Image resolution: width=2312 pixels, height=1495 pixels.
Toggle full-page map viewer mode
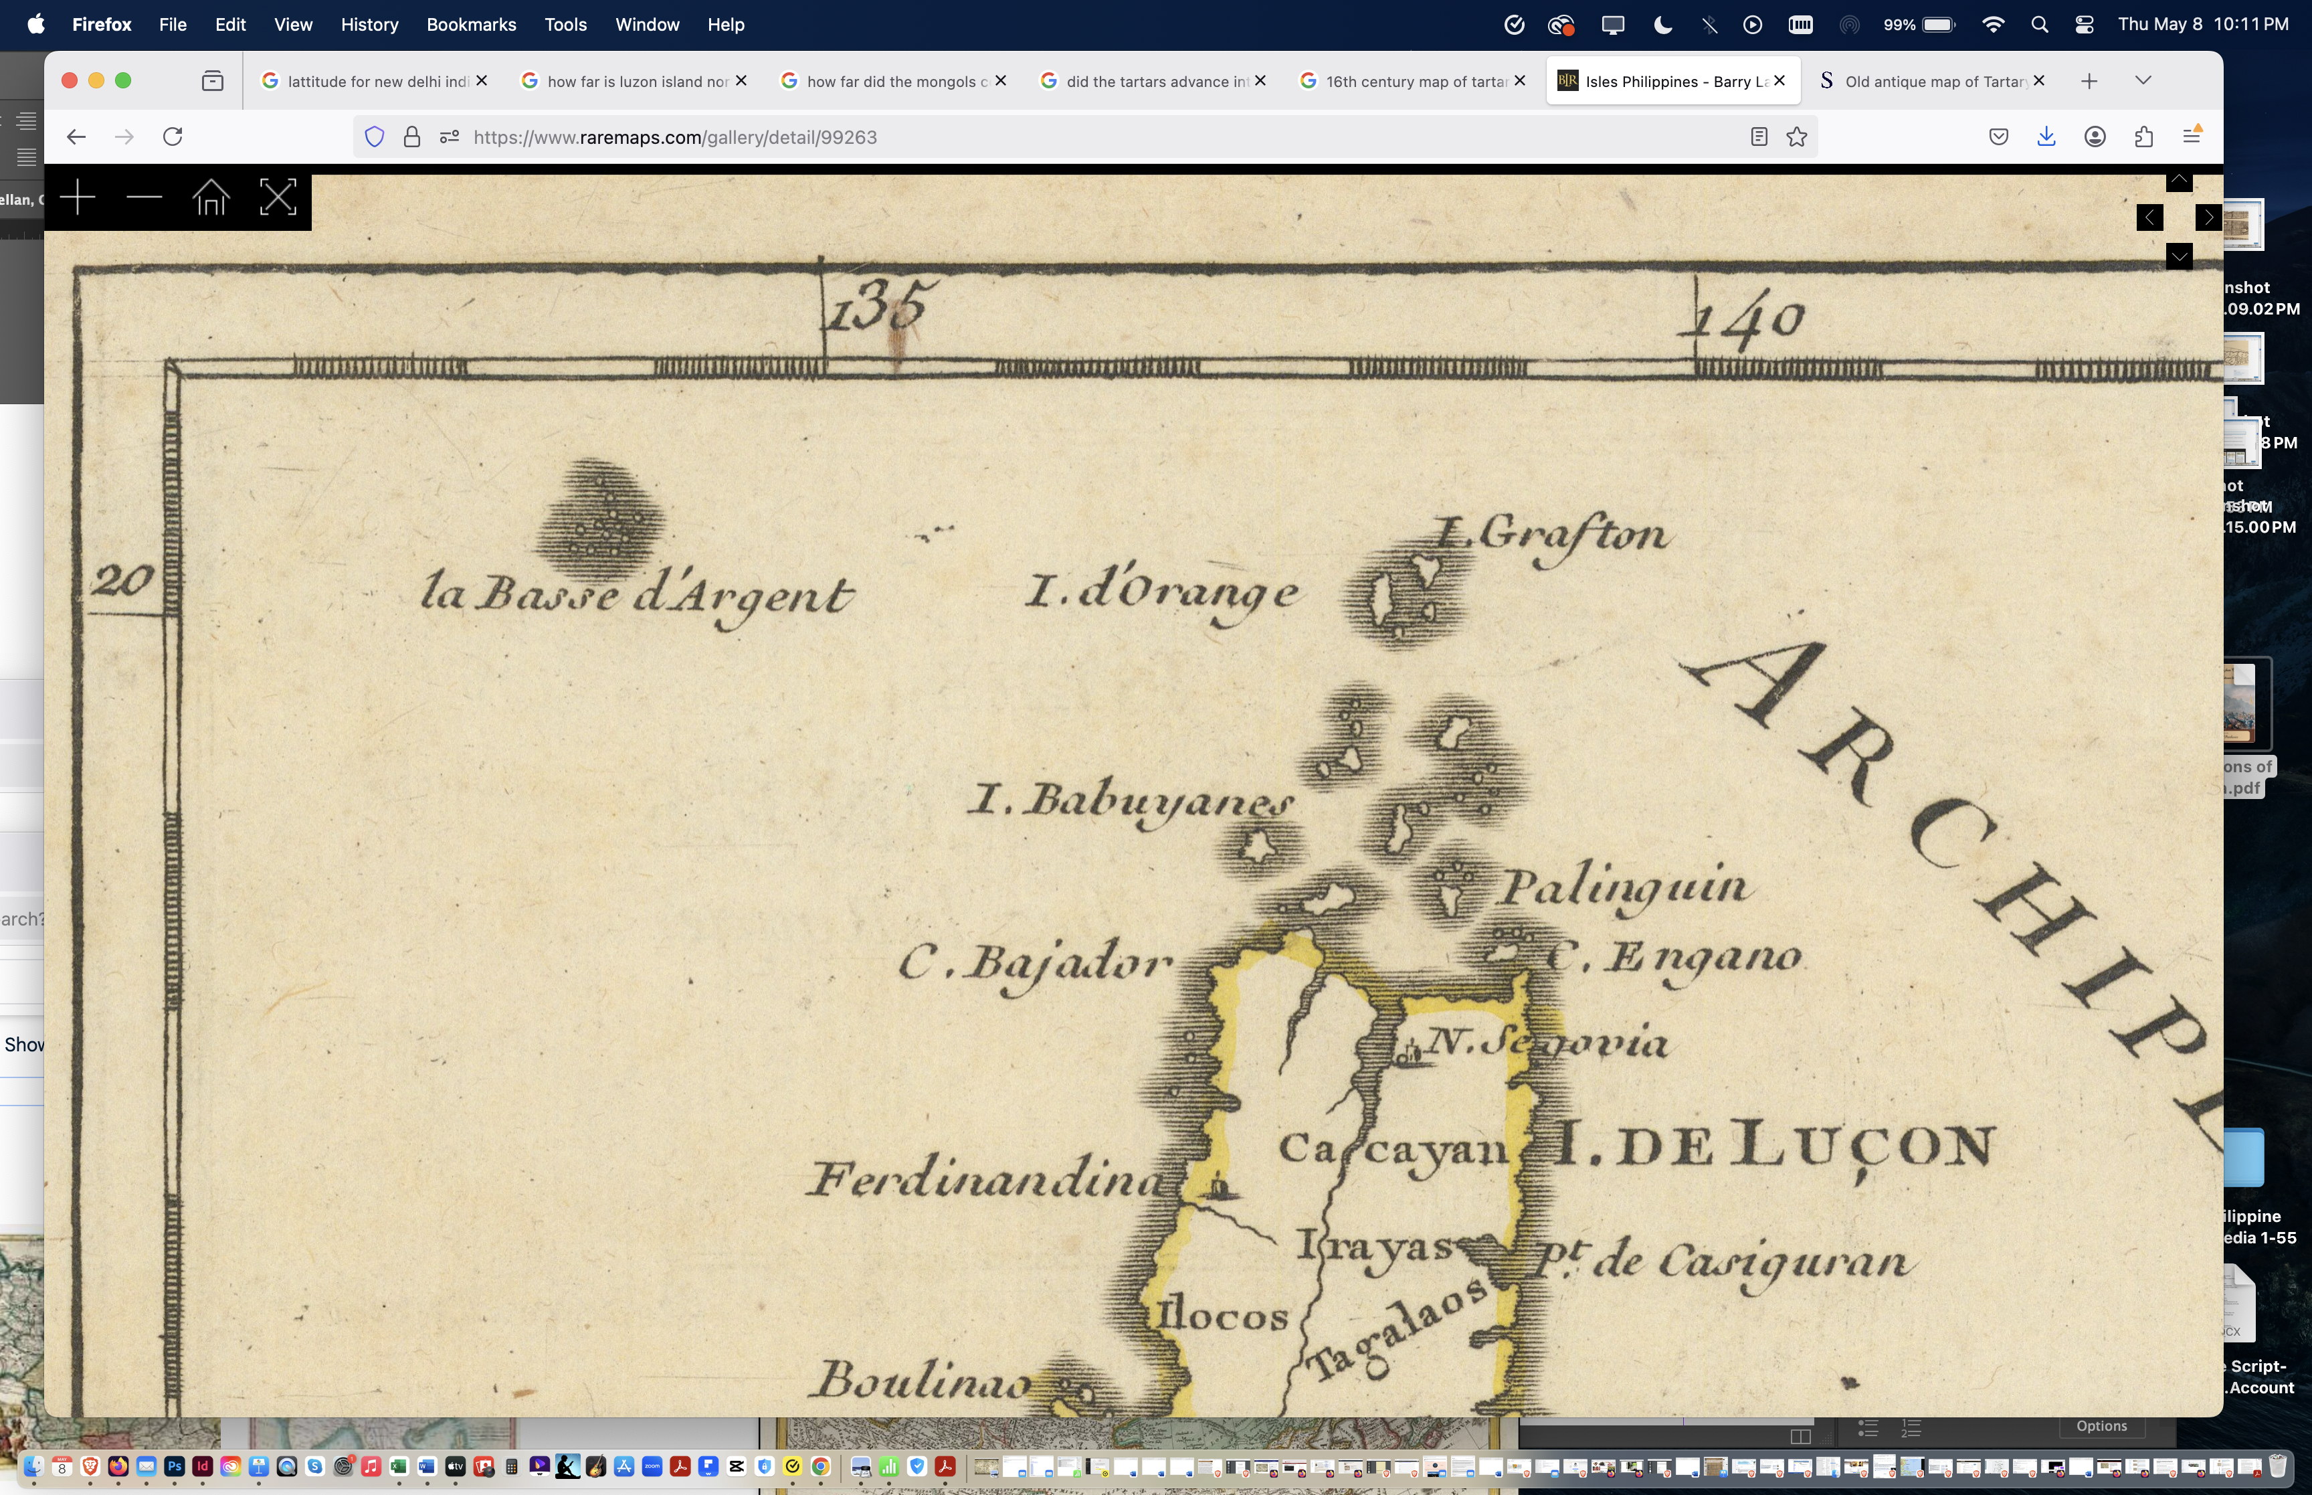point(278,198)
